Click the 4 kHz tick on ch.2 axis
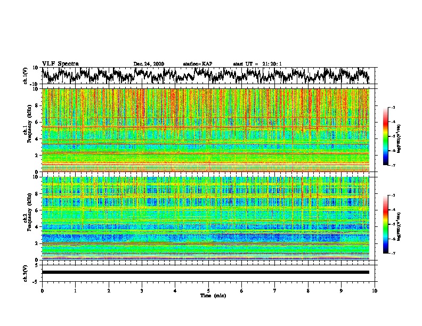The height and width of the screenshot is (326, 422). [37, 227]
